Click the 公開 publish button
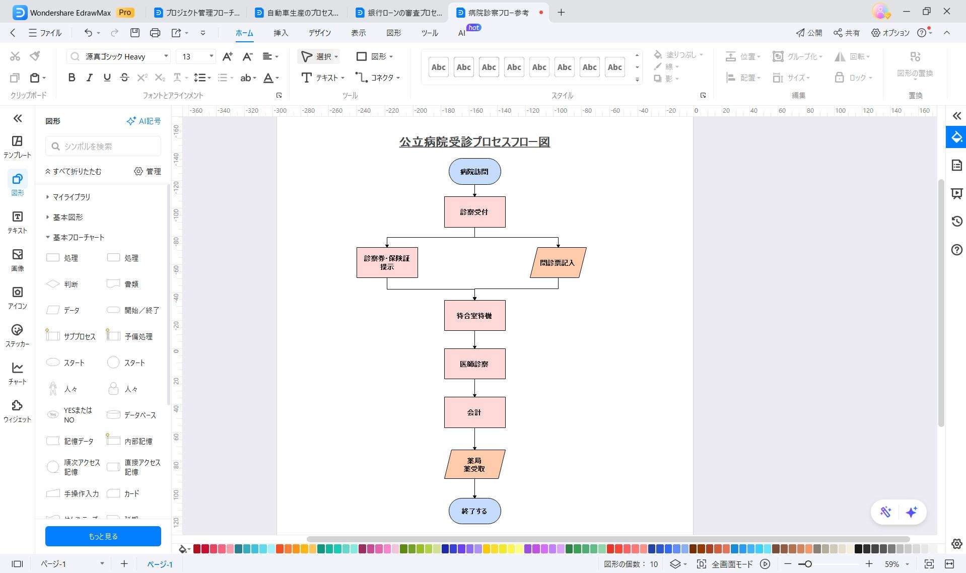This screenshot has height=573, width=966. 809,33
